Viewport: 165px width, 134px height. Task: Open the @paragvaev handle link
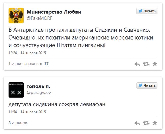(x=39, y=92)
